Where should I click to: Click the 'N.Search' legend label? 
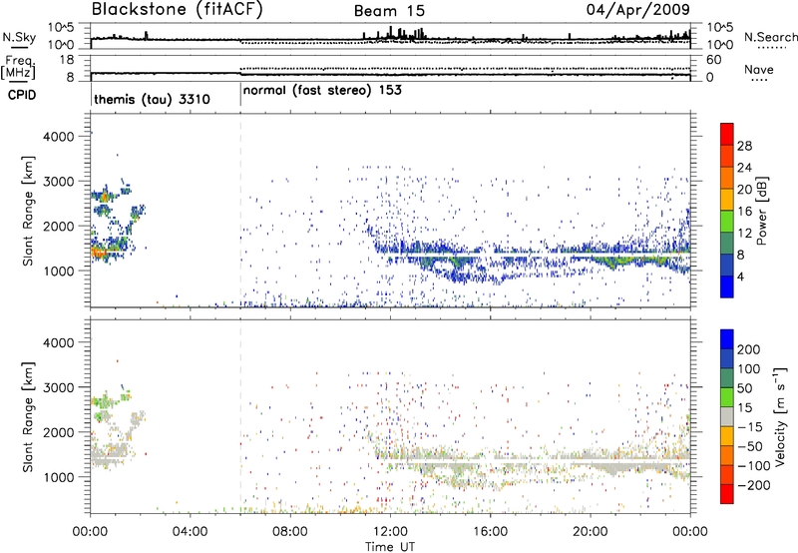click(770, 37)
